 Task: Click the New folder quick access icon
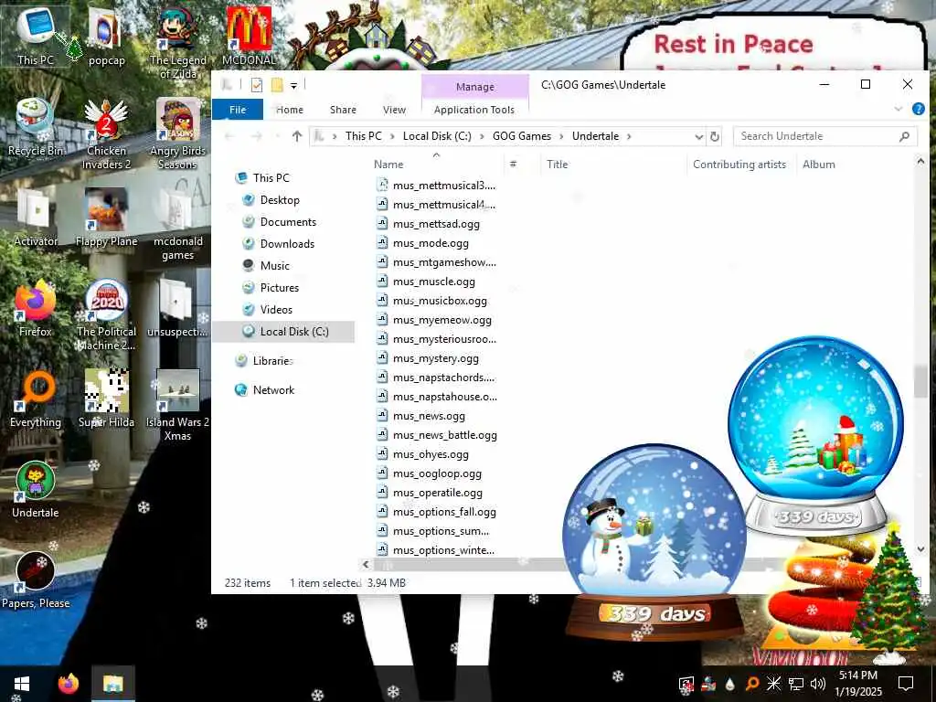(276, 85)
